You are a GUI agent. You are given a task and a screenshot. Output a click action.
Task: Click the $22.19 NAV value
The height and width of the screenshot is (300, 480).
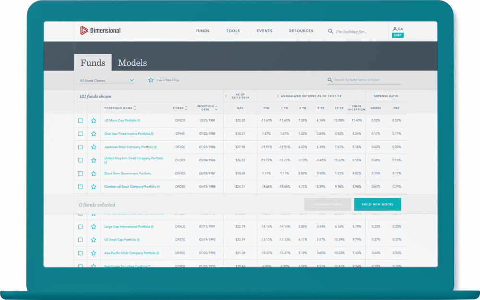pos(240,227)
